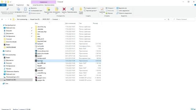Click the New folder (Новая папка) icon
Viewport: 196px width, 110px height.
point(81,9)
